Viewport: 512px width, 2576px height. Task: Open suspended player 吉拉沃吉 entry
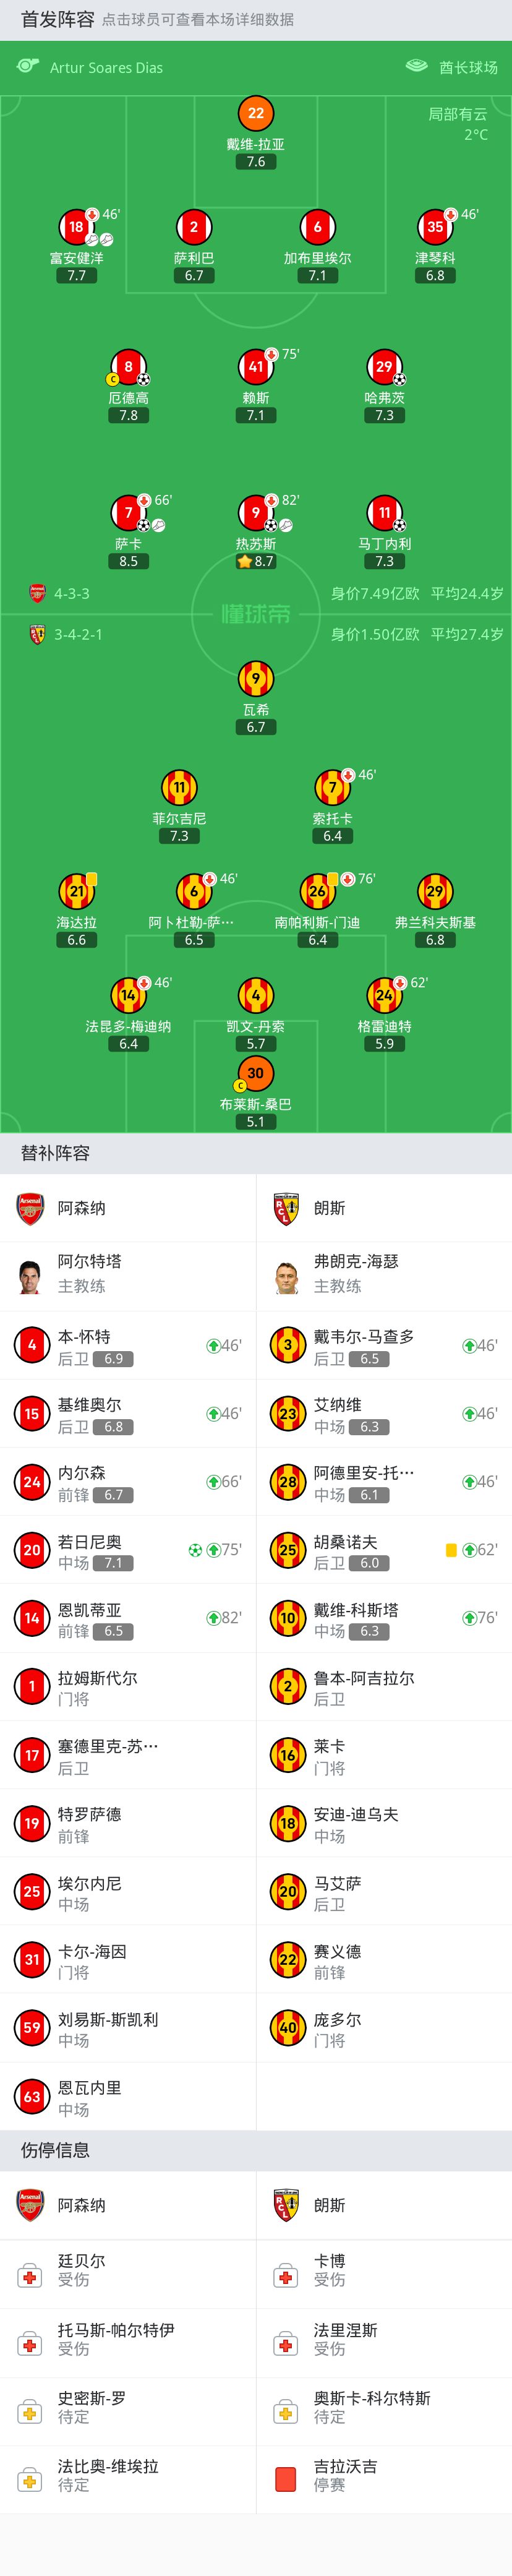tap(384, 2479)
